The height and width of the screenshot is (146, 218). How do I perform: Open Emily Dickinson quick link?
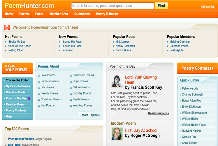(x=191, y=107)
